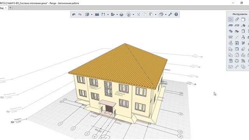
Task: Select the Axis line tool
Action: 237,37
